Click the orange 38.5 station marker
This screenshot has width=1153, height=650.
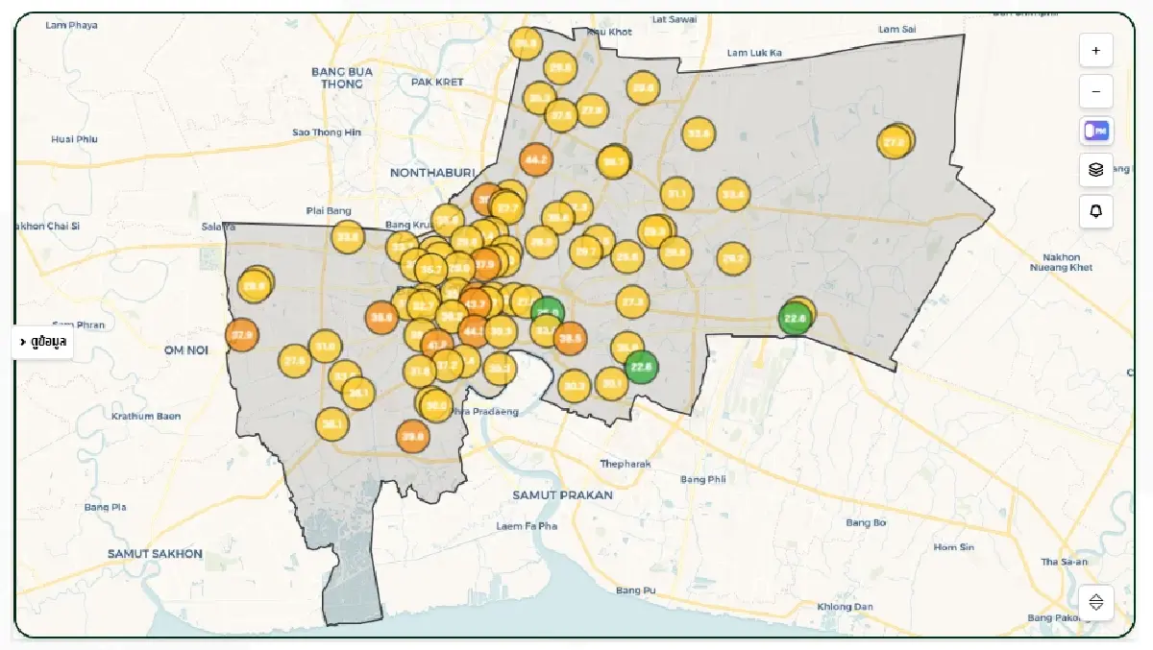(x=571, y=338)
